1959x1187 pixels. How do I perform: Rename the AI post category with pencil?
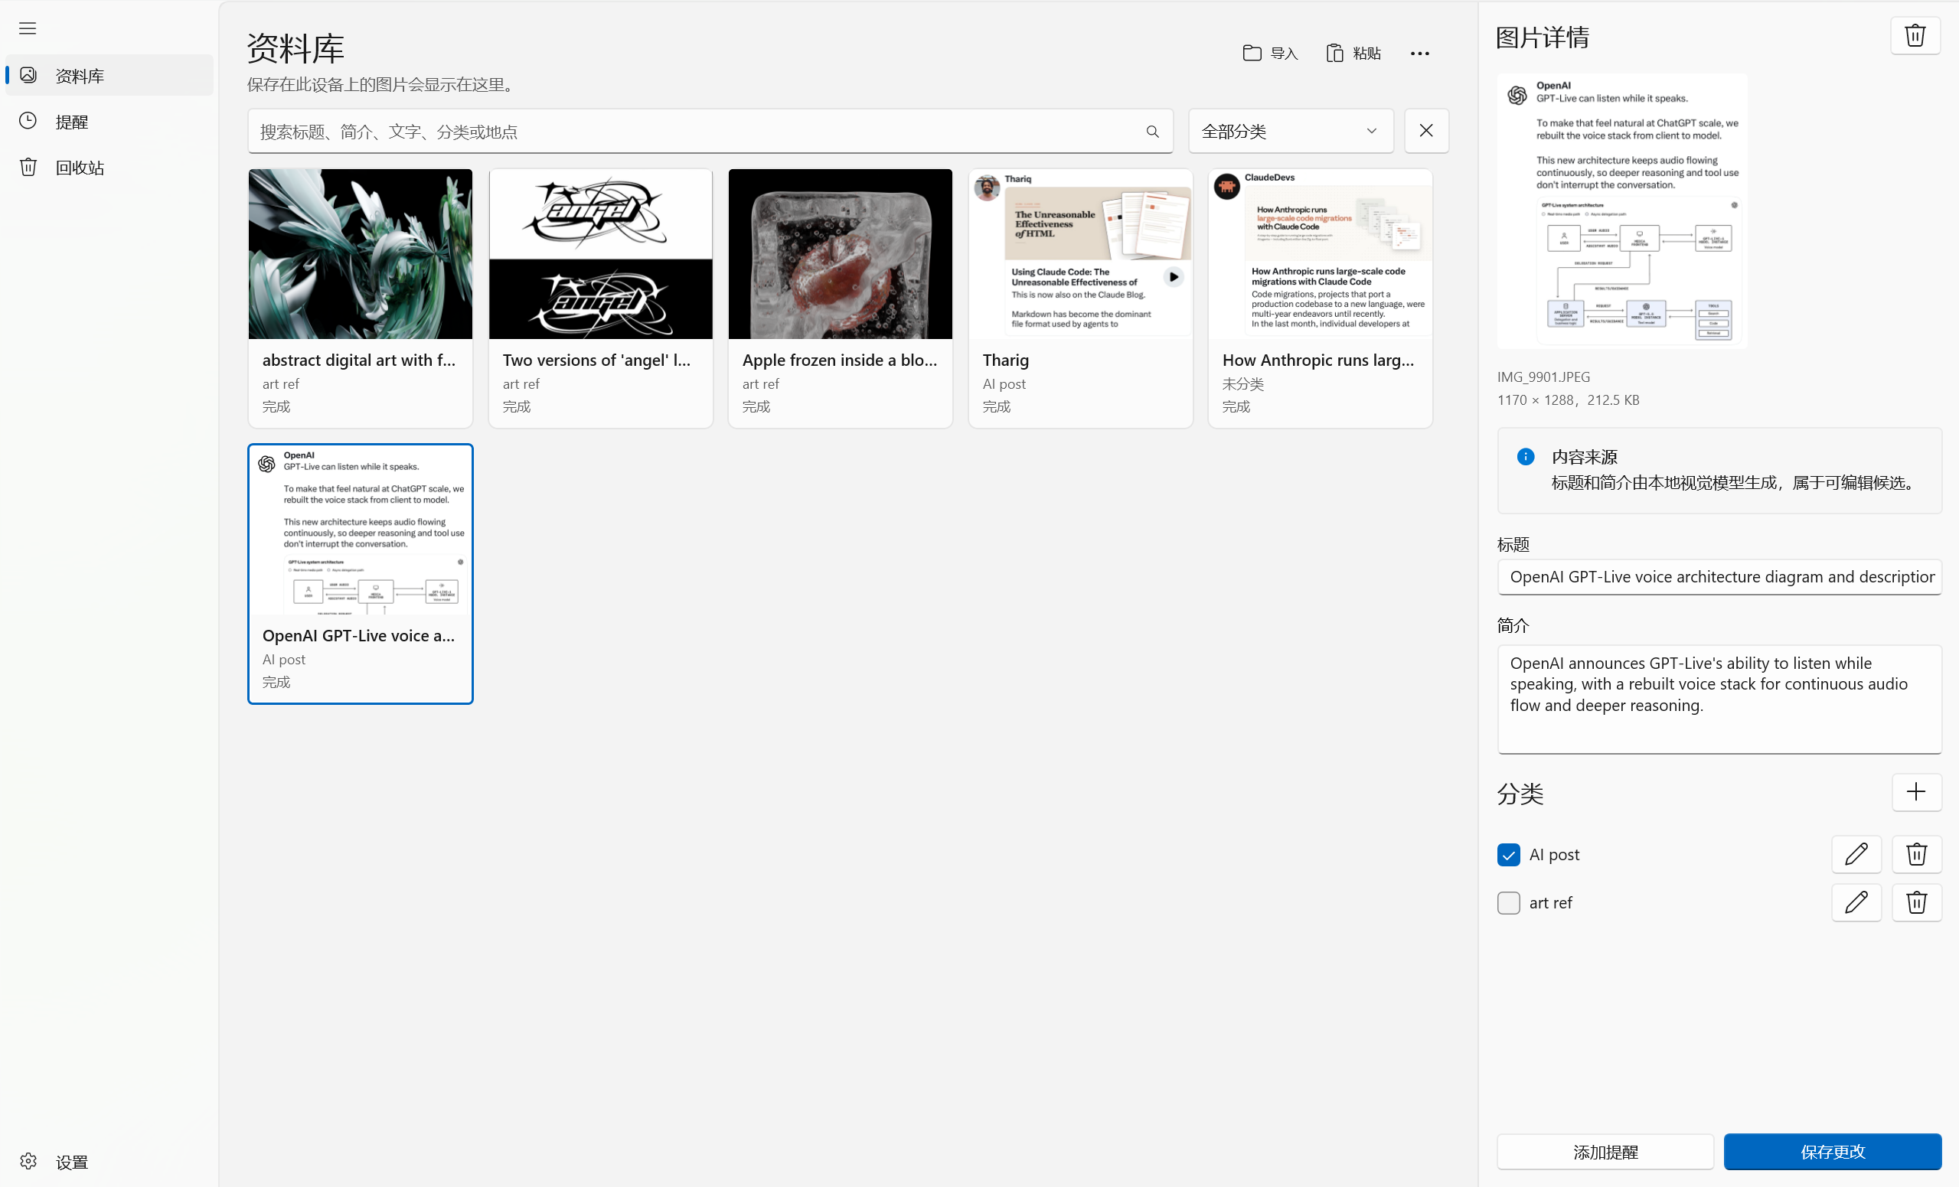1856,855
